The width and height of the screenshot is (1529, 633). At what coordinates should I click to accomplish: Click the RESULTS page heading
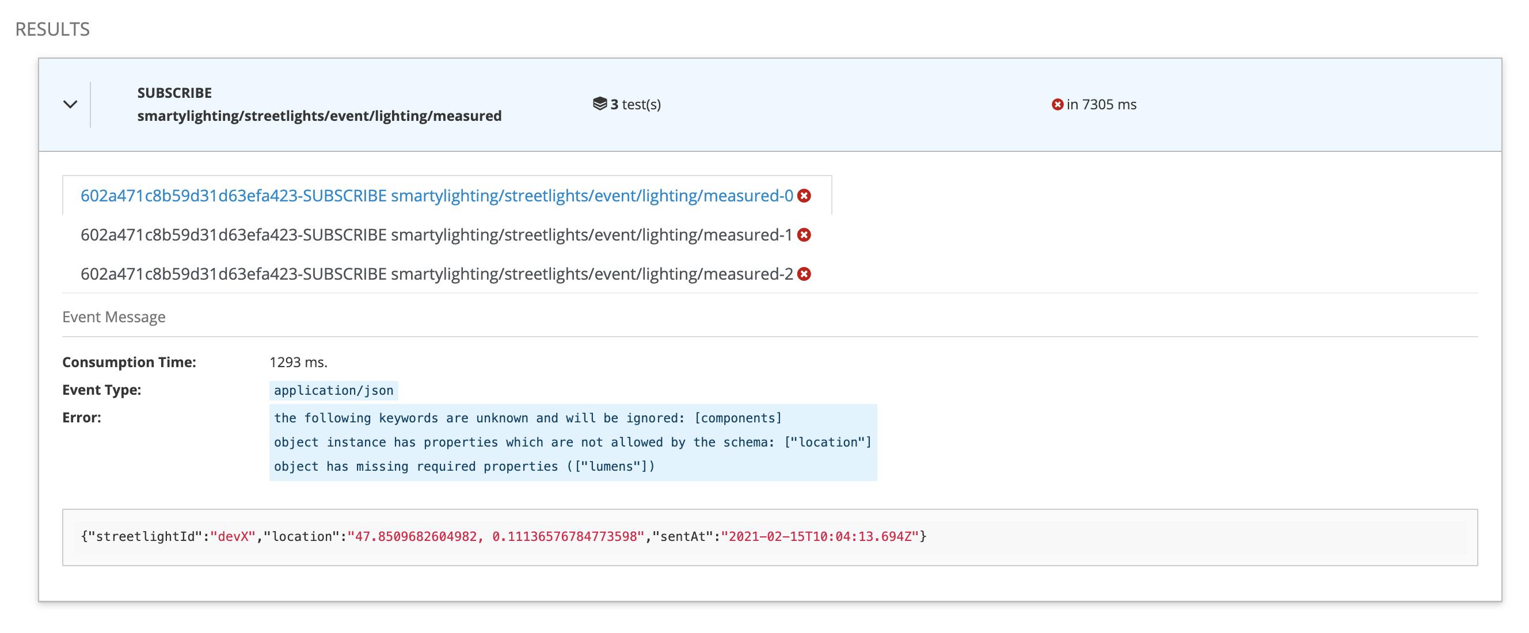pyautogui.click(x=52, y=28)
